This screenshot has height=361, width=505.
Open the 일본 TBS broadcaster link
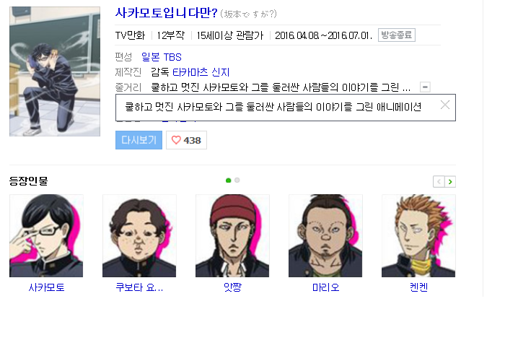(x=162, y=57)
